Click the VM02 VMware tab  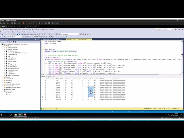(x=28, y=27)
